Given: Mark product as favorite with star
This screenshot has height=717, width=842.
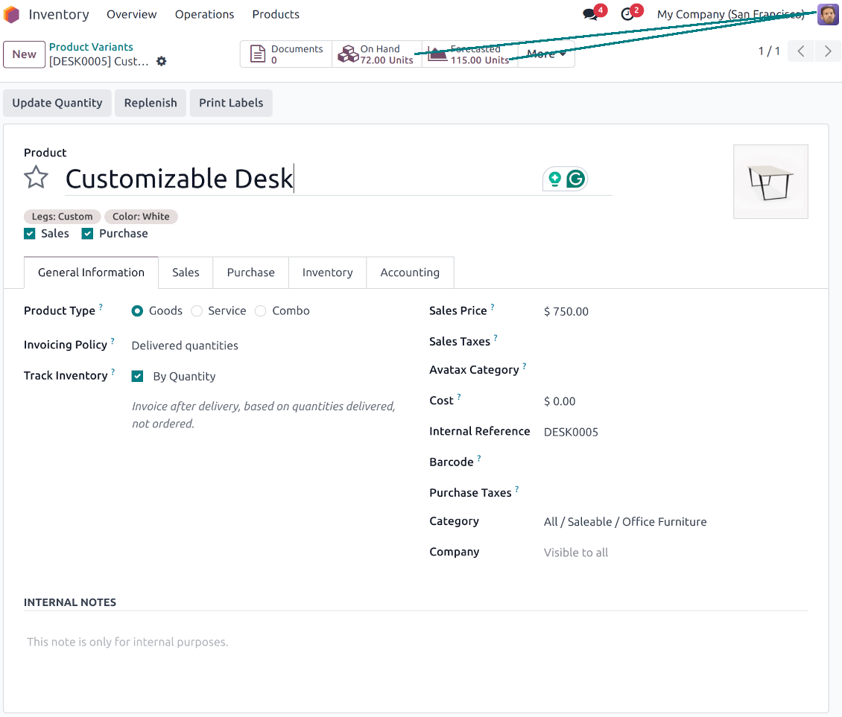Looking at the screenshot, I should coord(36,178).
